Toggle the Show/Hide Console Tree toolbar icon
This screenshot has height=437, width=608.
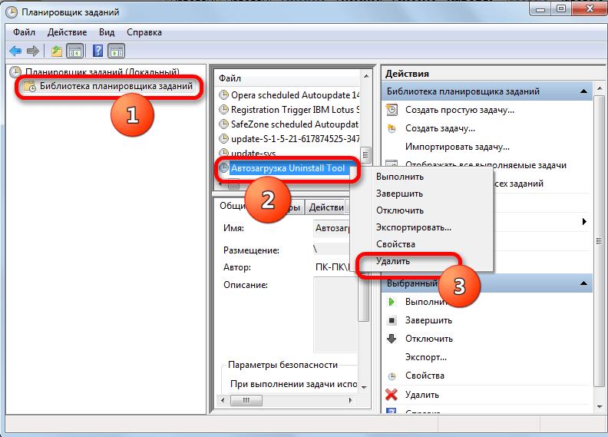pyautogui.click(x=74, y=51)
